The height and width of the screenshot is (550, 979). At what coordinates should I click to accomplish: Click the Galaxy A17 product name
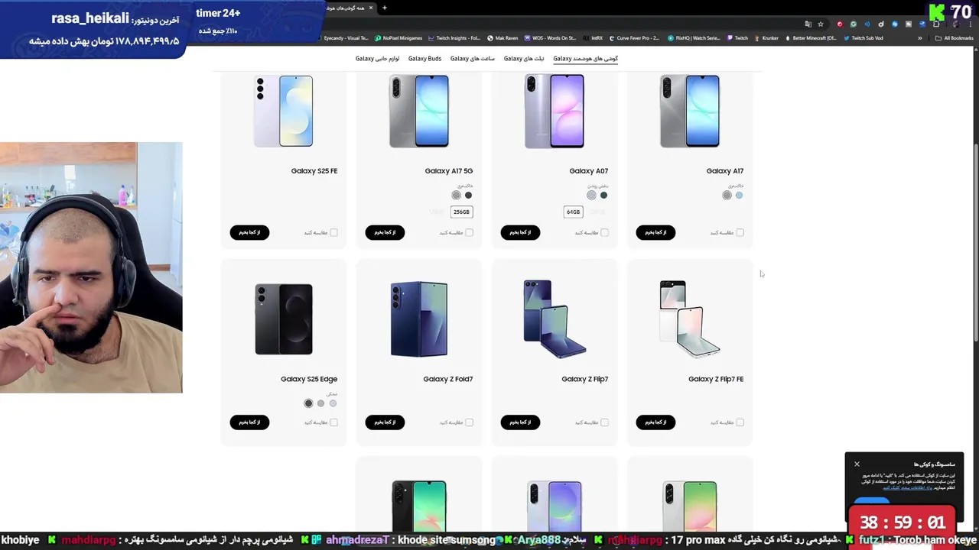725,171
